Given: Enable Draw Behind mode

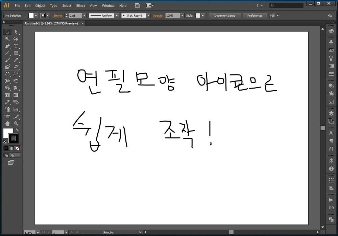Looking at the screenshot, I should [12, 155].
